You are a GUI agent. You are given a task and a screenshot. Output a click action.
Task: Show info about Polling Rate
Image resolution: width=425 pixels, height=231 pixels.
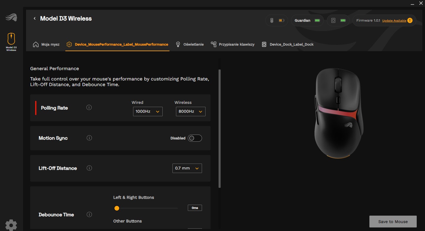coord(89,108)
